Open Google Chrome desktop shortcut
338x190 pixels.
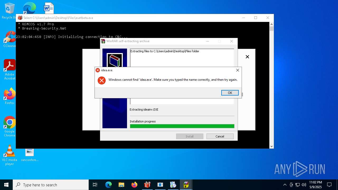(10, 127)
